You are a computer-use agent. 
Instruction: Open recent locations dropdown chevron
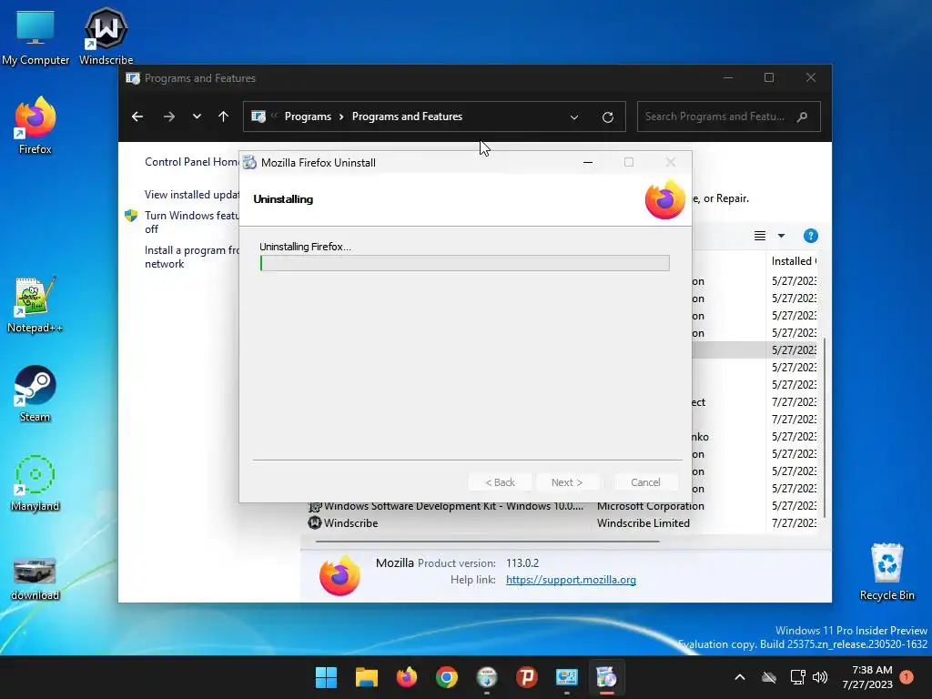tap(197, 116)
